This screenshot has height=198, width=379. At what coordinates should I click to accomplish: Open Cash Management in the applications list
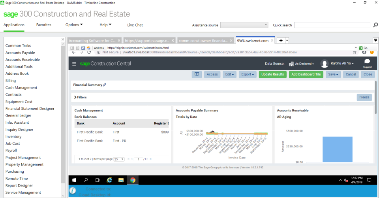tap(21, 87)
